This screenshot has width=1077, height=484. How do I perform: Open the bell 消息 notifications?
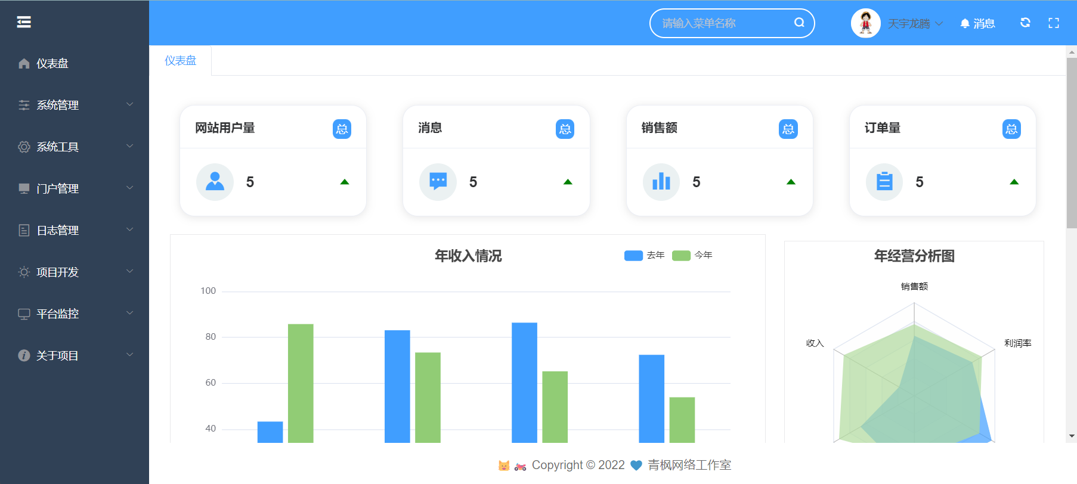tap(977, 23)
